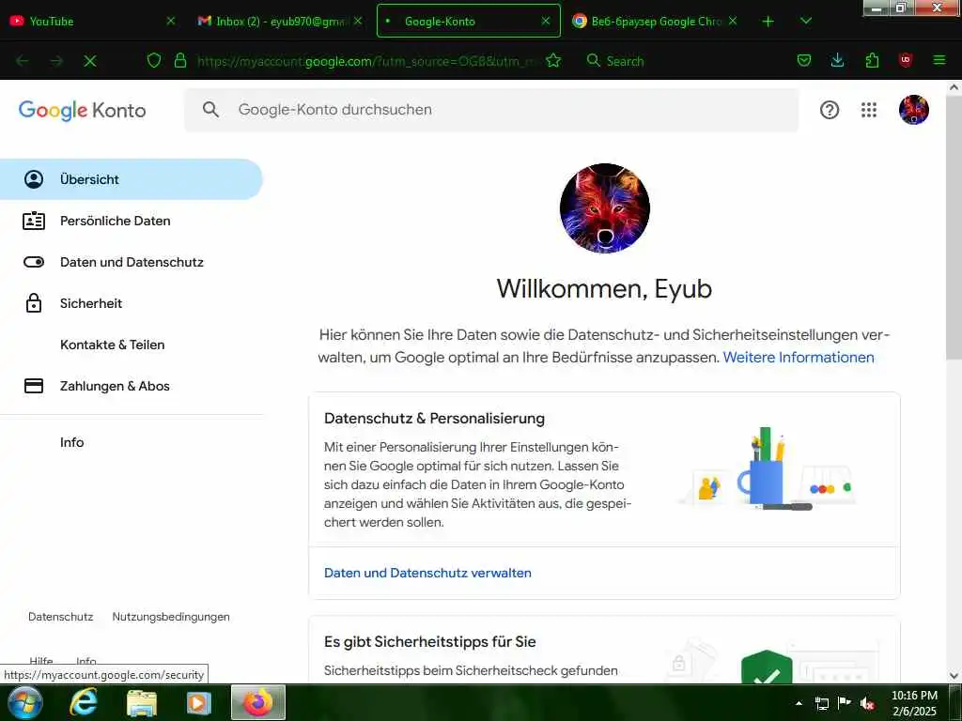
Task: Click the page vertical scrollbar thumb
Action: click(954, 227)
